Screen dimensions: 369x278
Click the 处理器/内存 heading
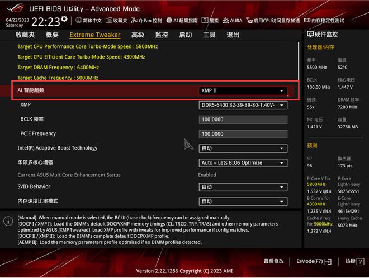click(320, 47)
